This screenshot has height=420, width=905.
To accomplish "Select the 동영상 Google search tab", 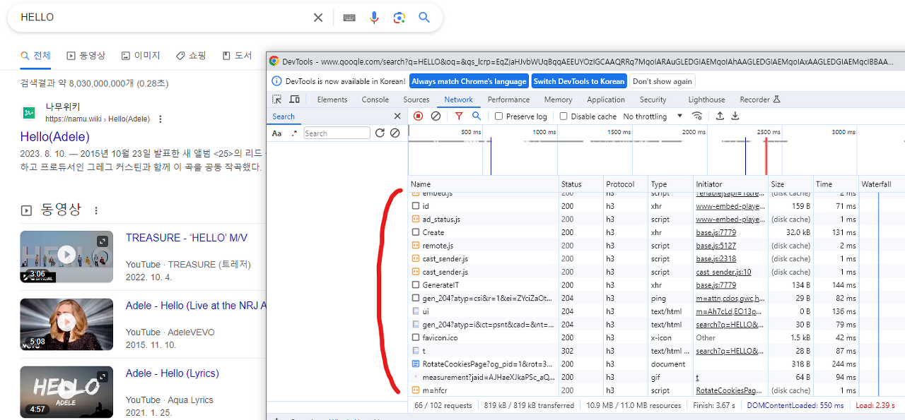I will point(86,56).
